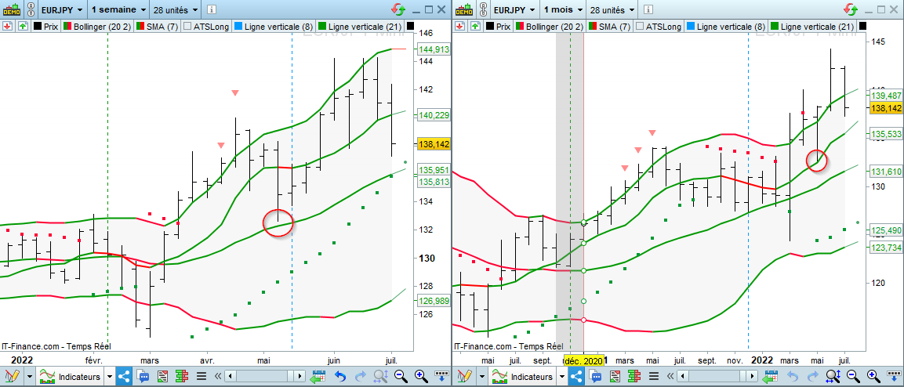904x387 pixels.
Task: Check the ATSLong box in monthly chart
Action: click(639, 26)
